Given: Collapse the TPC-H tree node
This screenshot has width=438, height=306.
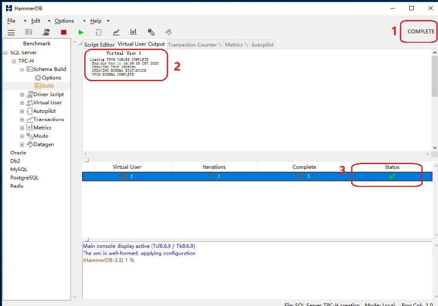Looking at the screenshot, I should pyautogui.click(x=14, y=61).
